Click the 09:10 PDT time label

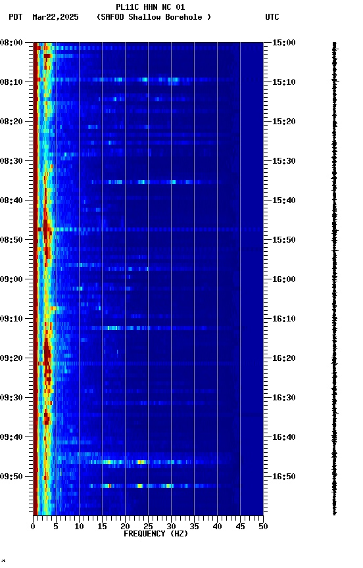click(11, 319)
